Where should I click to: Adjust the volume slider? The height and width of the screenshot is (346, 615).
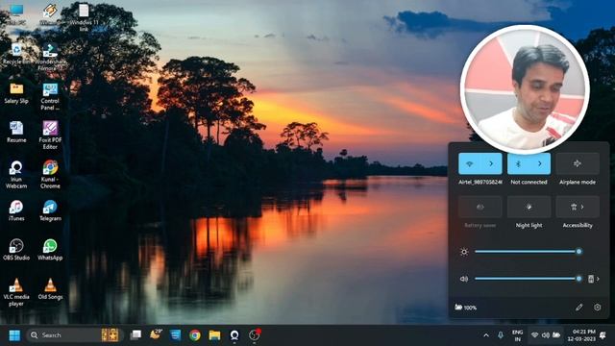pos(528,279)
